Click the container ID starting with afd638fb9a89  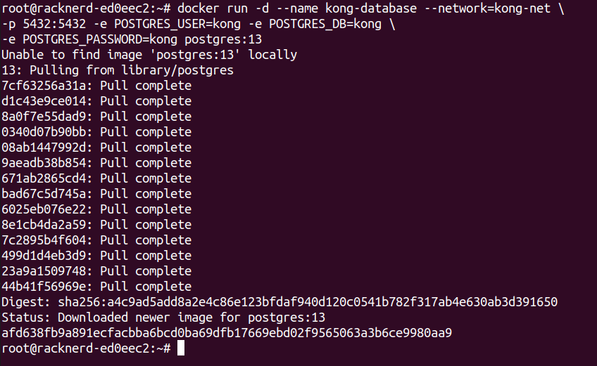coord(227,333)
